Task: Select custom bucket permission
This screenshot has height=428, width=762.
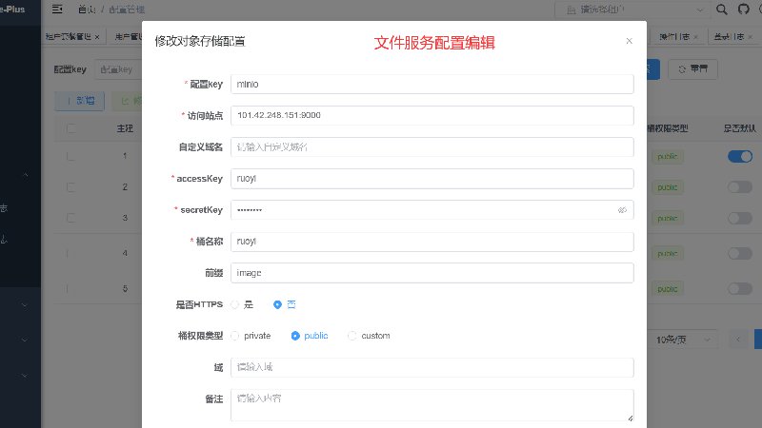Action: [x=369, y=336]
